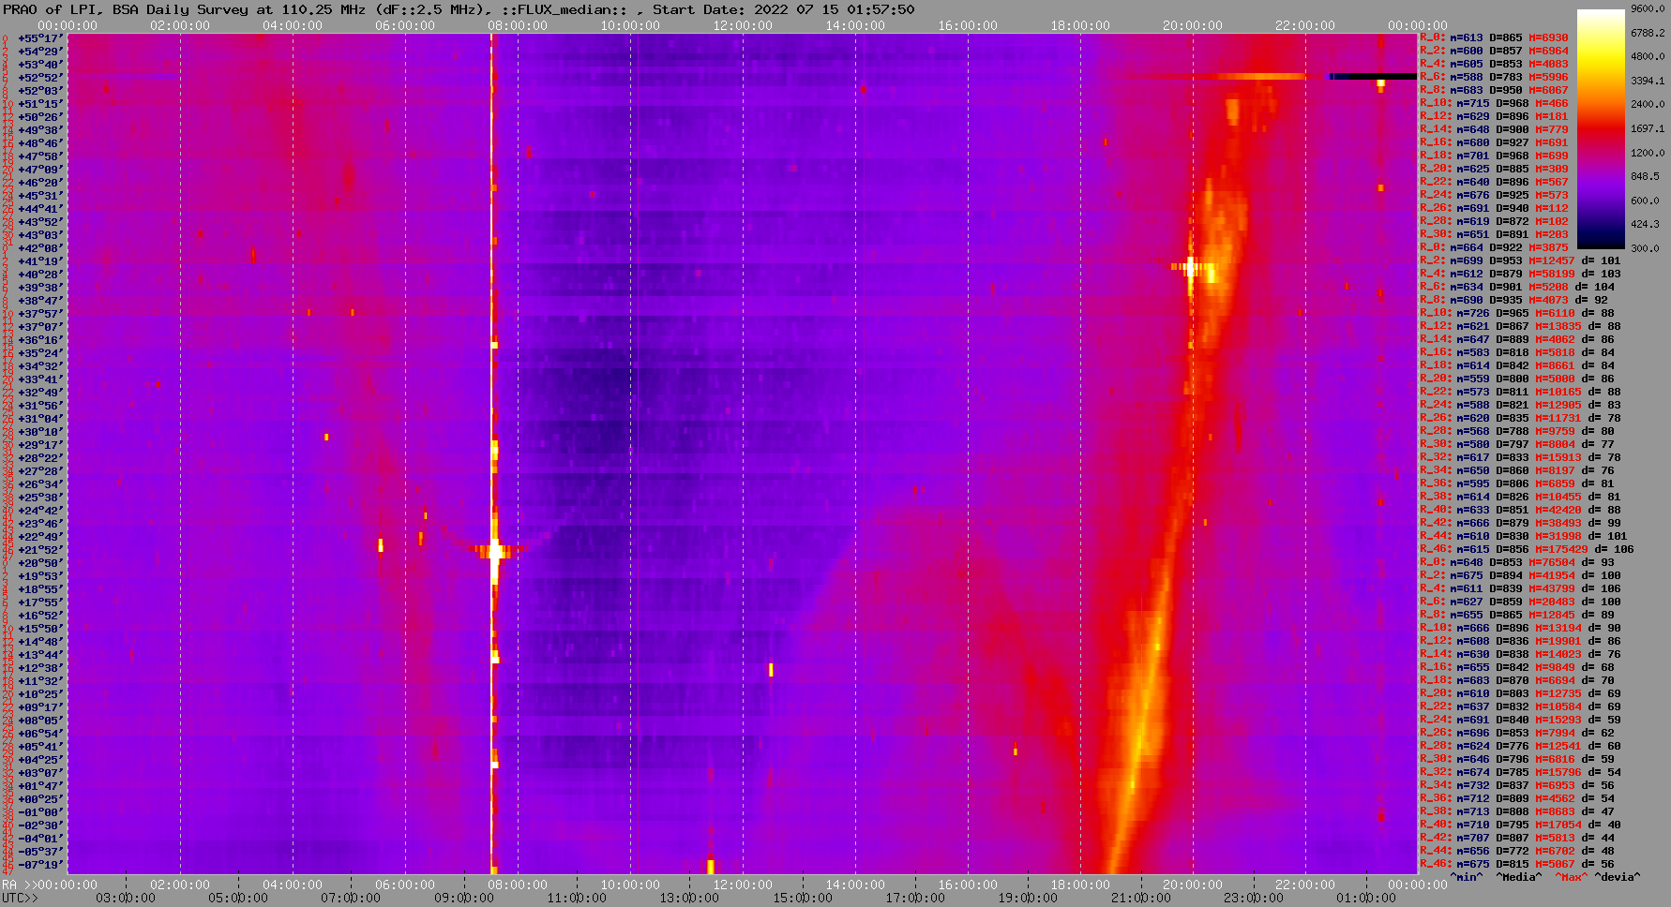Click the '^min^' column legend
Screen dimensions: 1671x907
[1467, 877]
